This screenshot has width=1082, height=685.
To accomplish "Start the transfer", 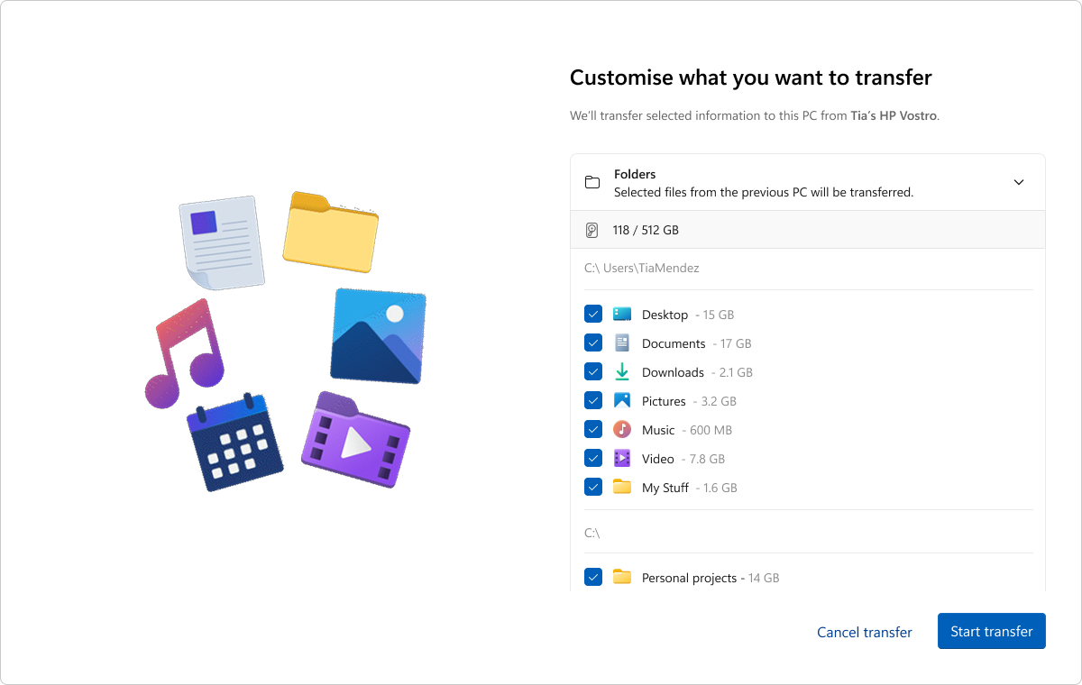I will click(x=991, y=631).
